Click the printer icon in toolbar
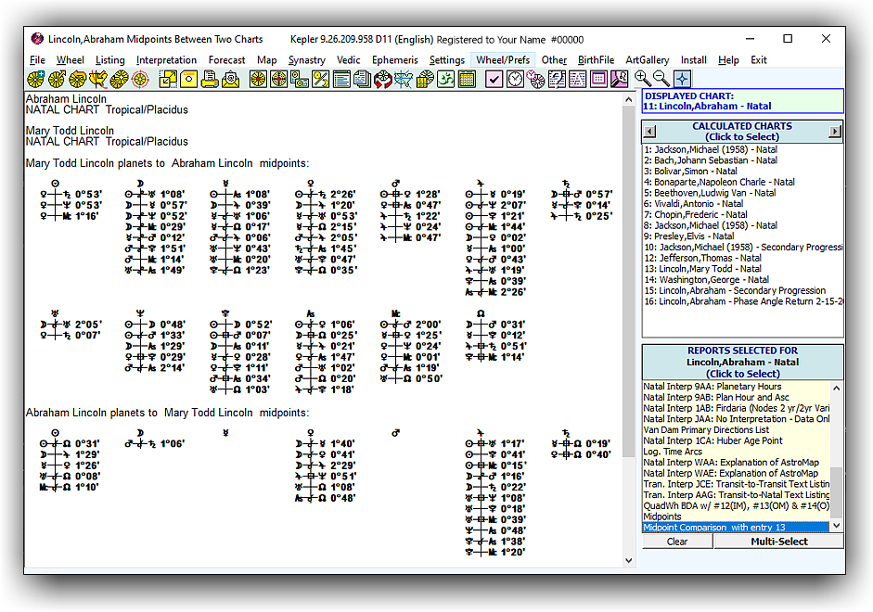Viewport: 873px width, 612px height. [x=210, y=80]
